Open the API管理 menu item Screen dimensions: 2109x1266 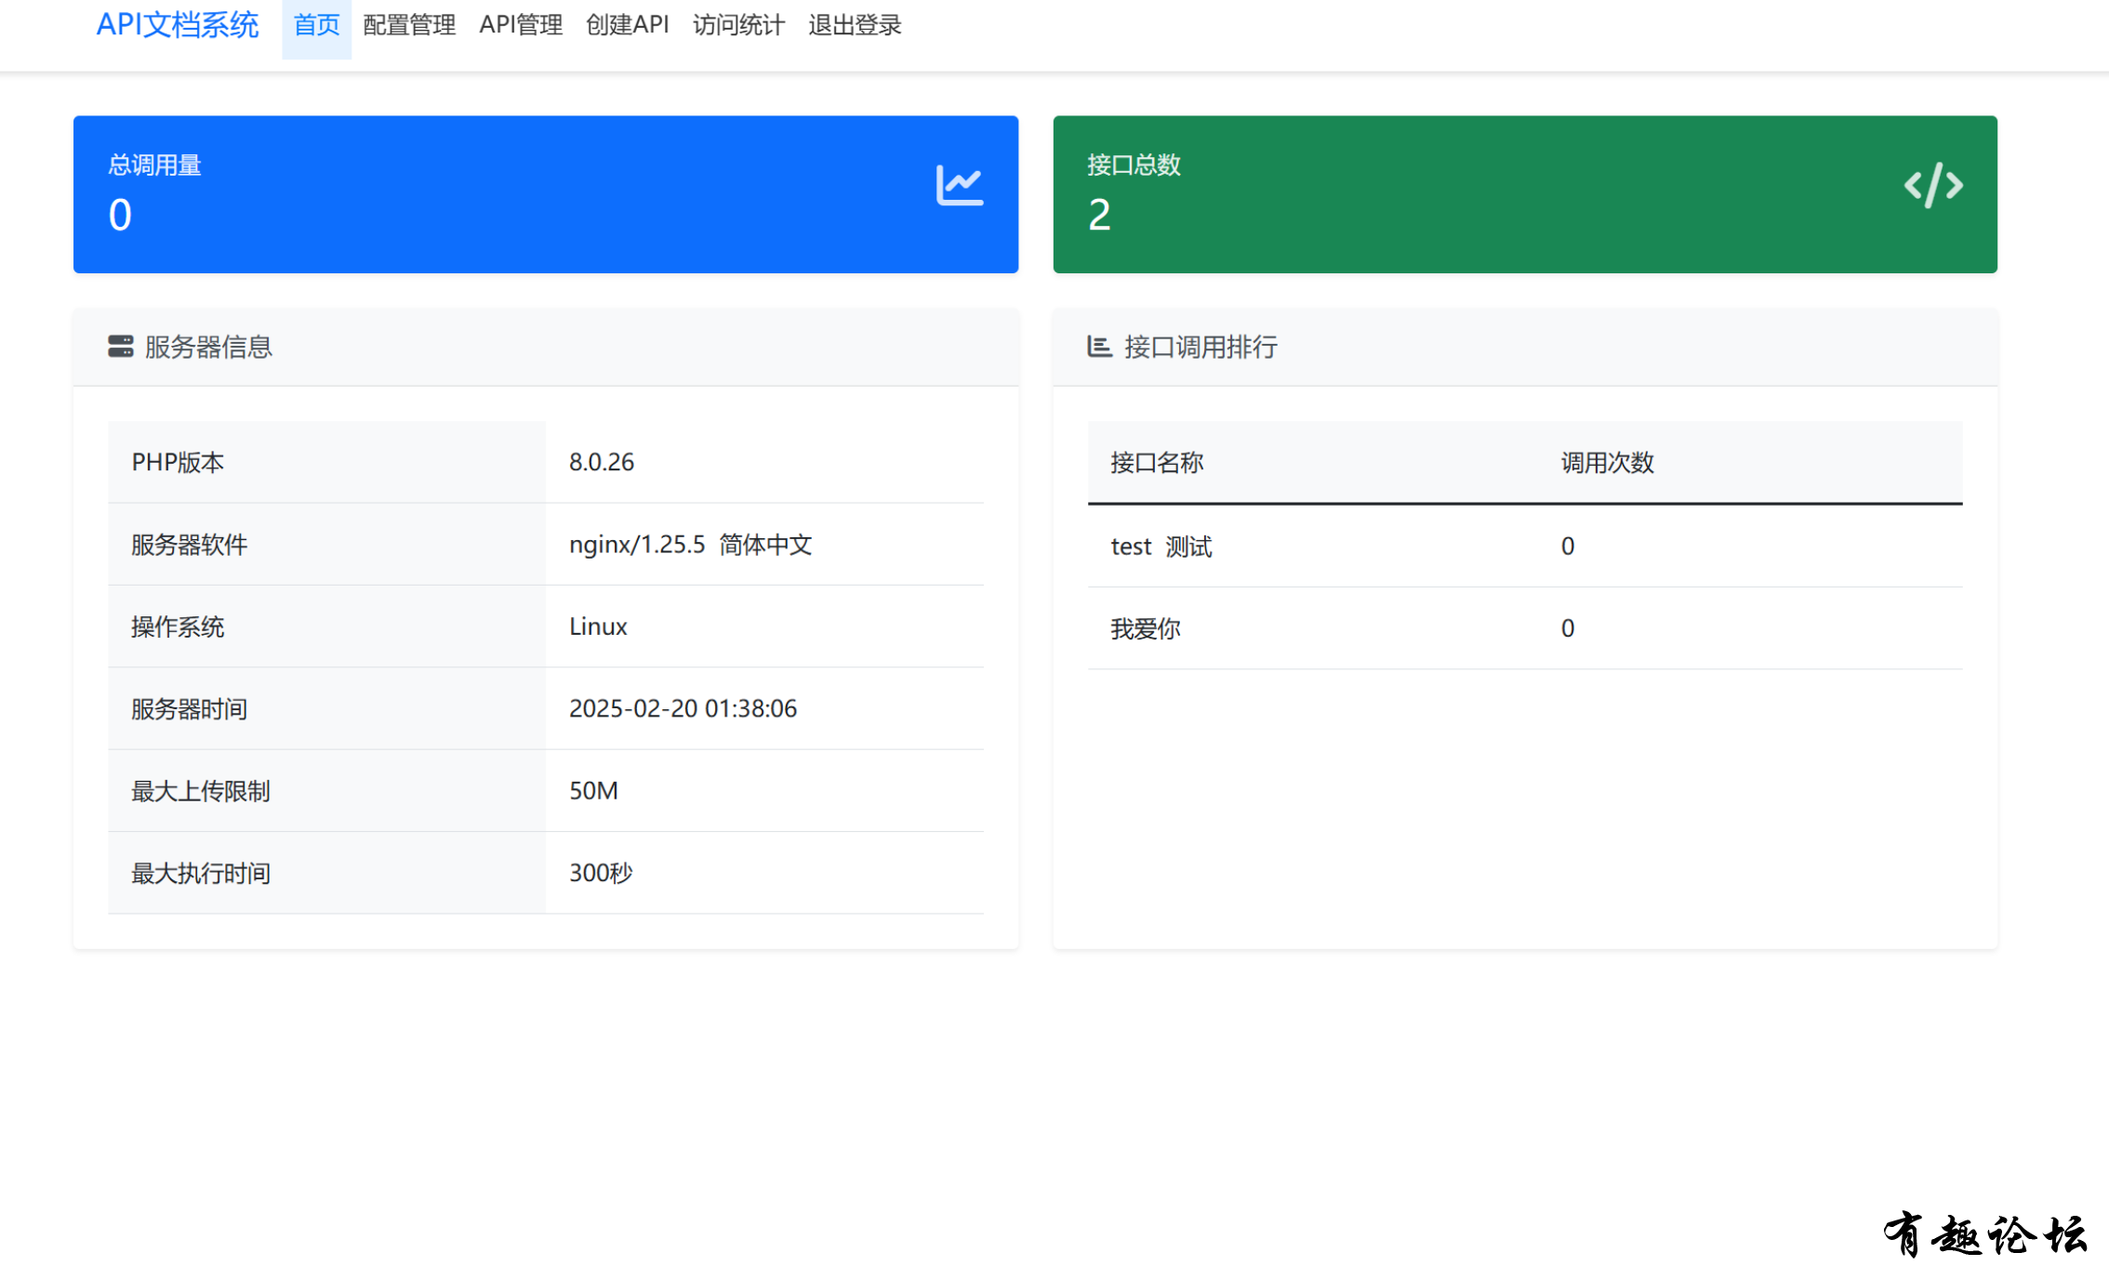[521, 25]
